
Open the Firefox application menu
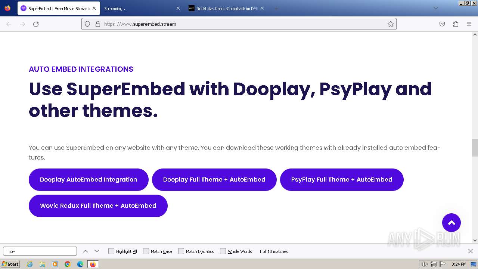click(469, 24)
